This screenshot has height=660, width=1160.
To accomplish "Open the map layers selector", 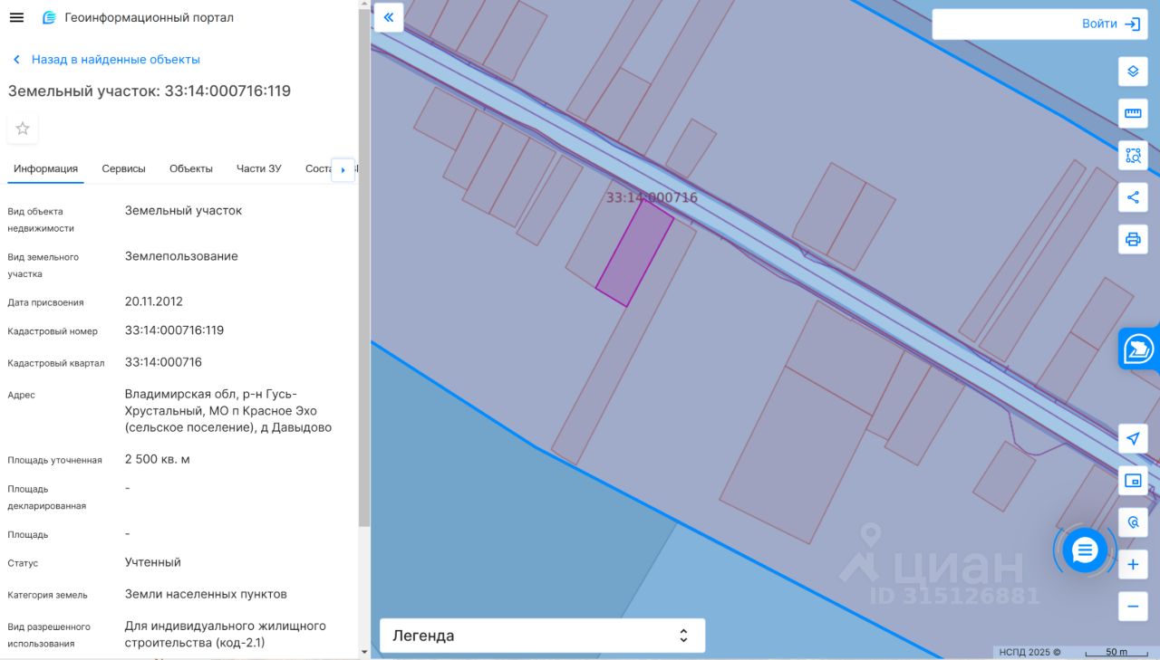I will (x=1133, y=72).
